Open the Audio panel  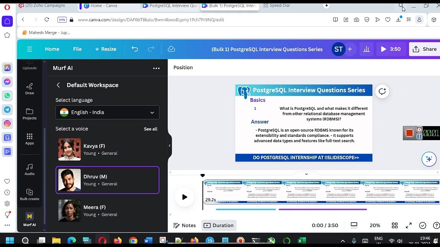point(30,169)
